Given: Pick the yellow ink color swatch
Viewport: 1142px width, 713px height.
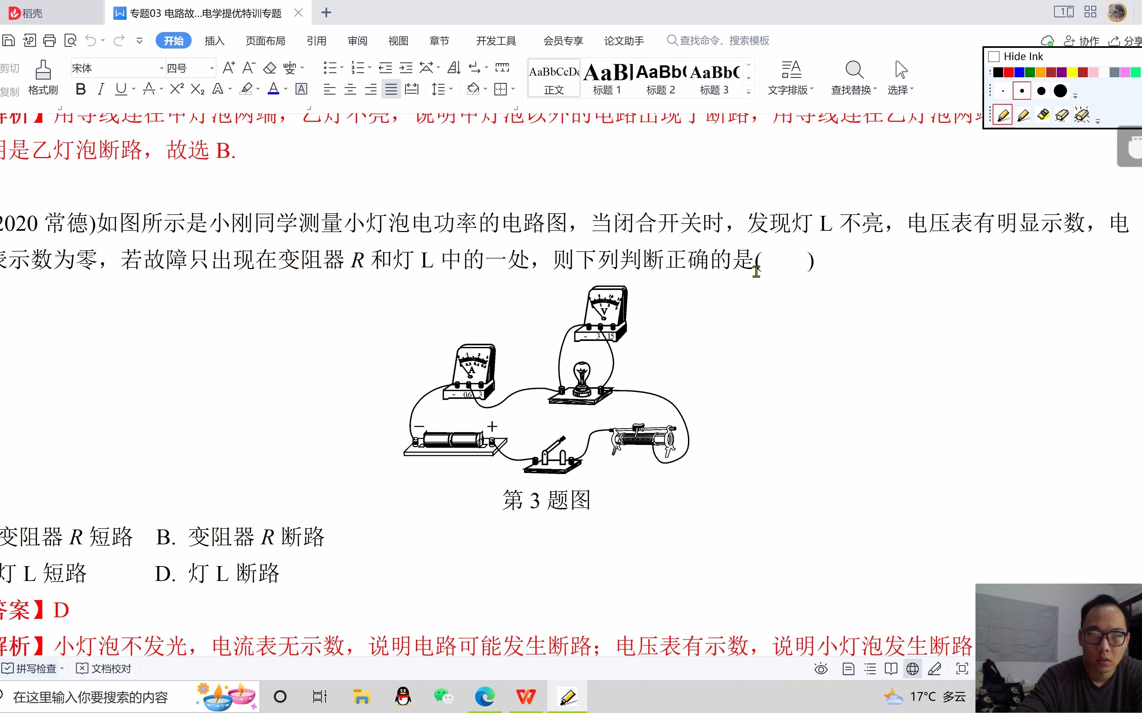Looking at the screenshot, I should coord(1072,72).
